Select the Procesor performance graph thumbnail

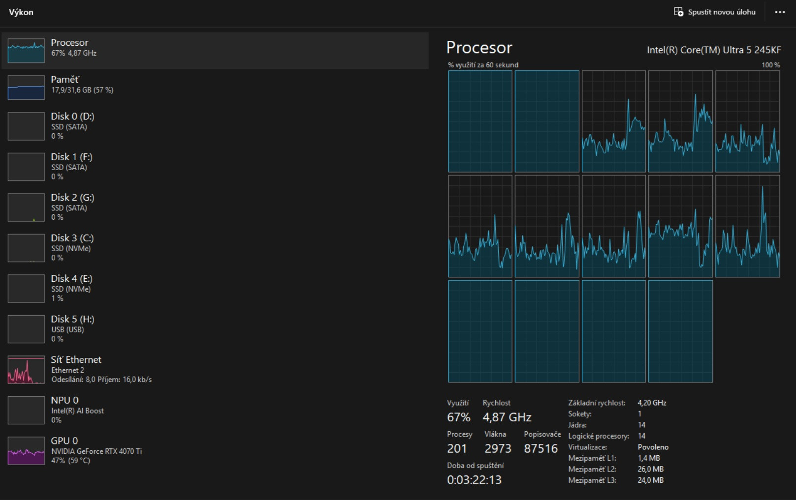pyautogui.click(x=26, y=51)
